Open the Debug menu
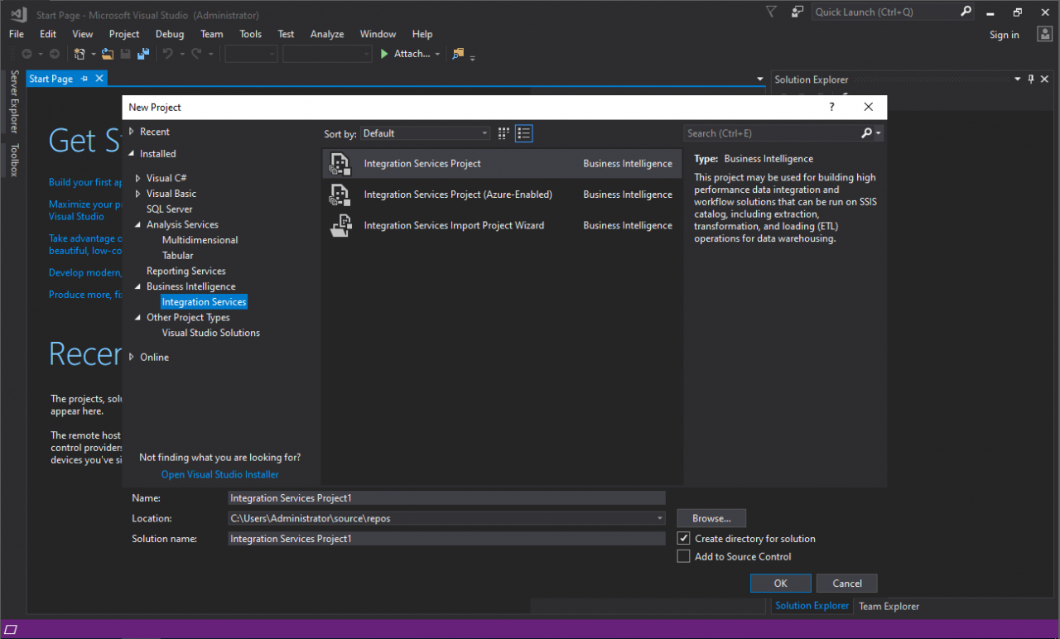The width and height of the screenshot is (1060, 639). [169, 34]
